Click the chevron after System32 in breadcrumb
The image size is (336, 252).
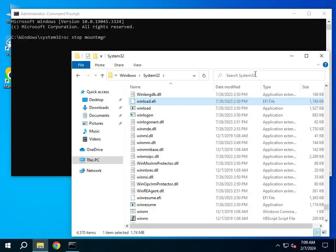click(164, 75)
